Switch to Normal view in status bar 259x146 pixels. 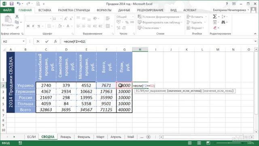[190, 143]
